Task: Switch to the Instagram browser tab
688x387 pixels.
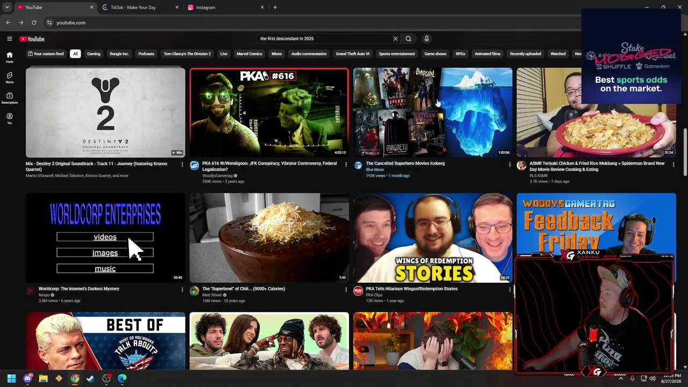Action: (x=225, y=8)
